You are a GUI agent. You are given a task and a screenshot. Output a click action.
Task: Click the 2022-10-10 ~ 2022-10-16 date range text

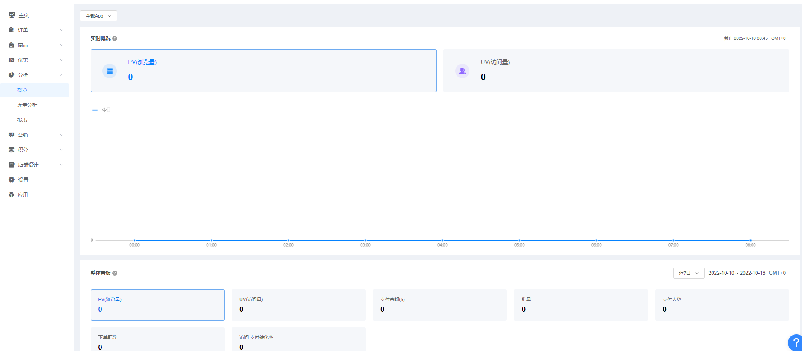(x=737, y=273)
